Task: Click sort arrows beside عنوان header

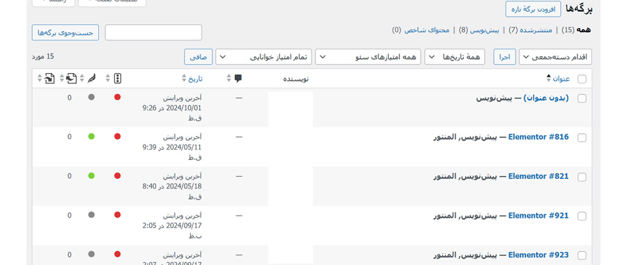Action: pyautogui.click(x=549, y=78)
